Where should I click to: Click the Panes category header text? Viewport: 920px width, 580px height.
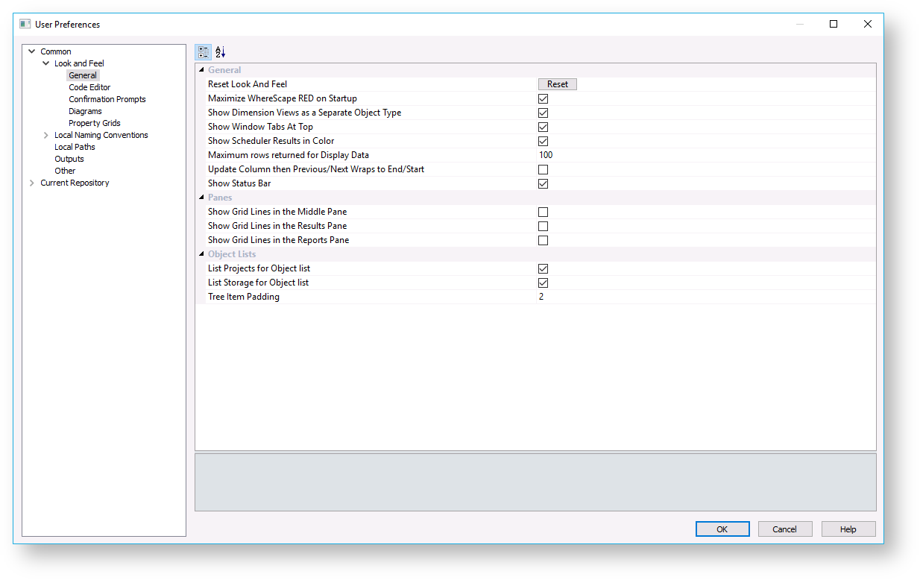point(220,198)
